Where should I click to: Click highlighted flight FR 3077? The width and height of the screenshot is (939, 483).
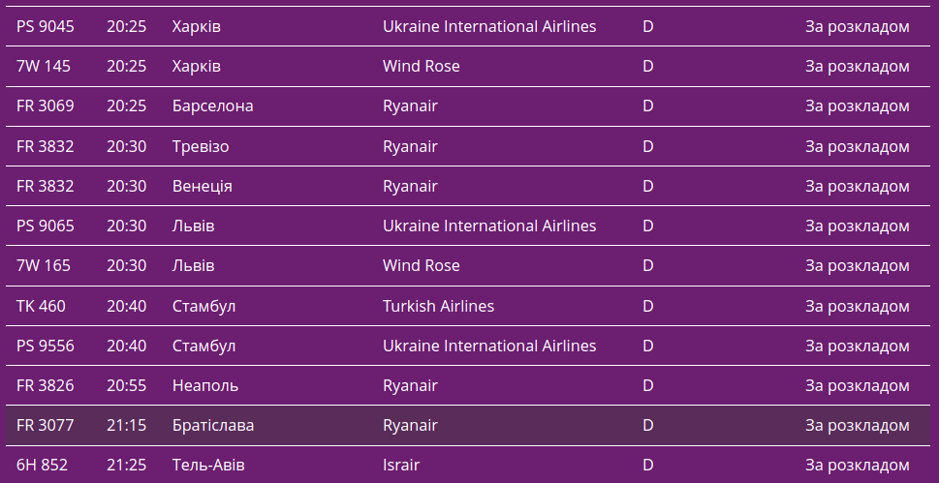[x=46, y=425]
